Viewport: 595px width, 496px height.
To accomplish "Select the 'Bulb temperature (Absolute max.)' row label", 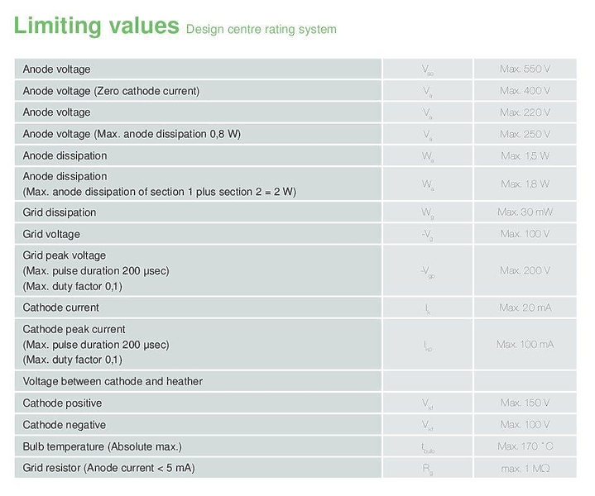I will (x=102, y=446).
